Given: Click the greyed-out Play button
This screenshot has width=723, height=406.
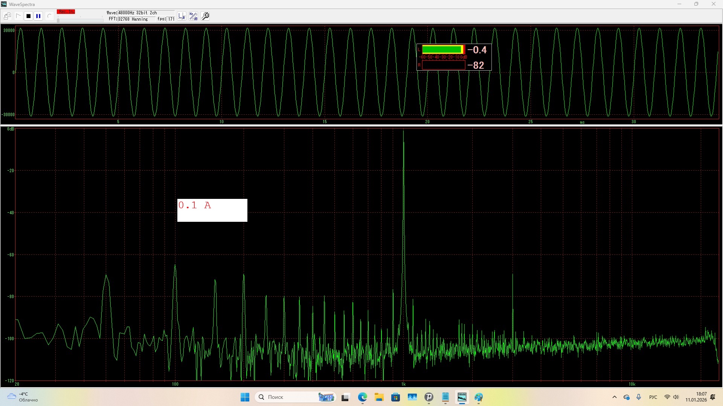Looking at the screenshot, I should tap(18, 16).
